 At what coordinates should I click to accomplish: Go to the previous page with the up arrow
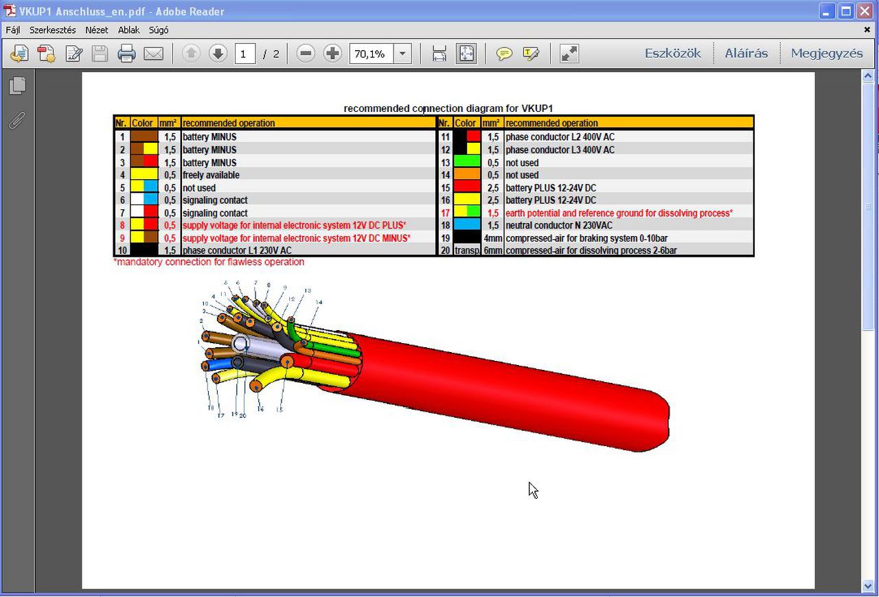191,54
